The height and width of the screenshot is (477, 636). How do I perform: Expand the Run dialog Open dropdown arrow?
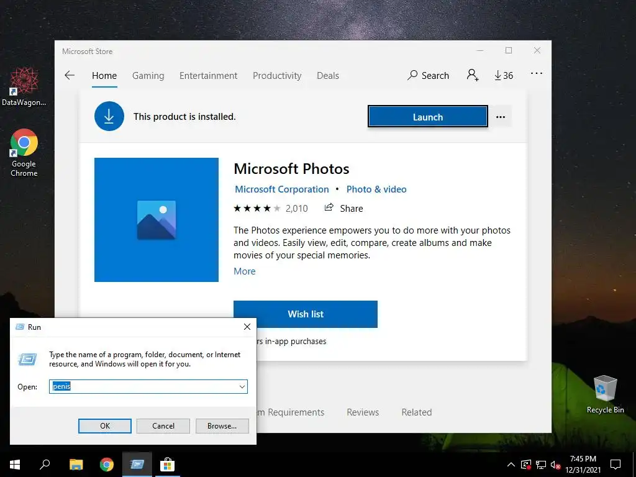point(242,386)
